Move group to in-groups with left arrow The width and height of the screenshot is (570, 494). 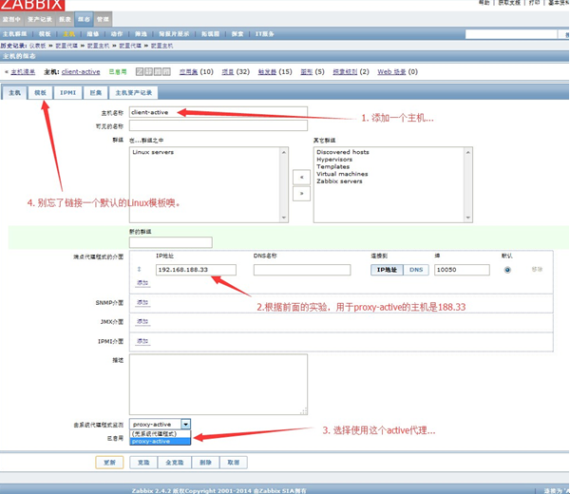(301, 178)
